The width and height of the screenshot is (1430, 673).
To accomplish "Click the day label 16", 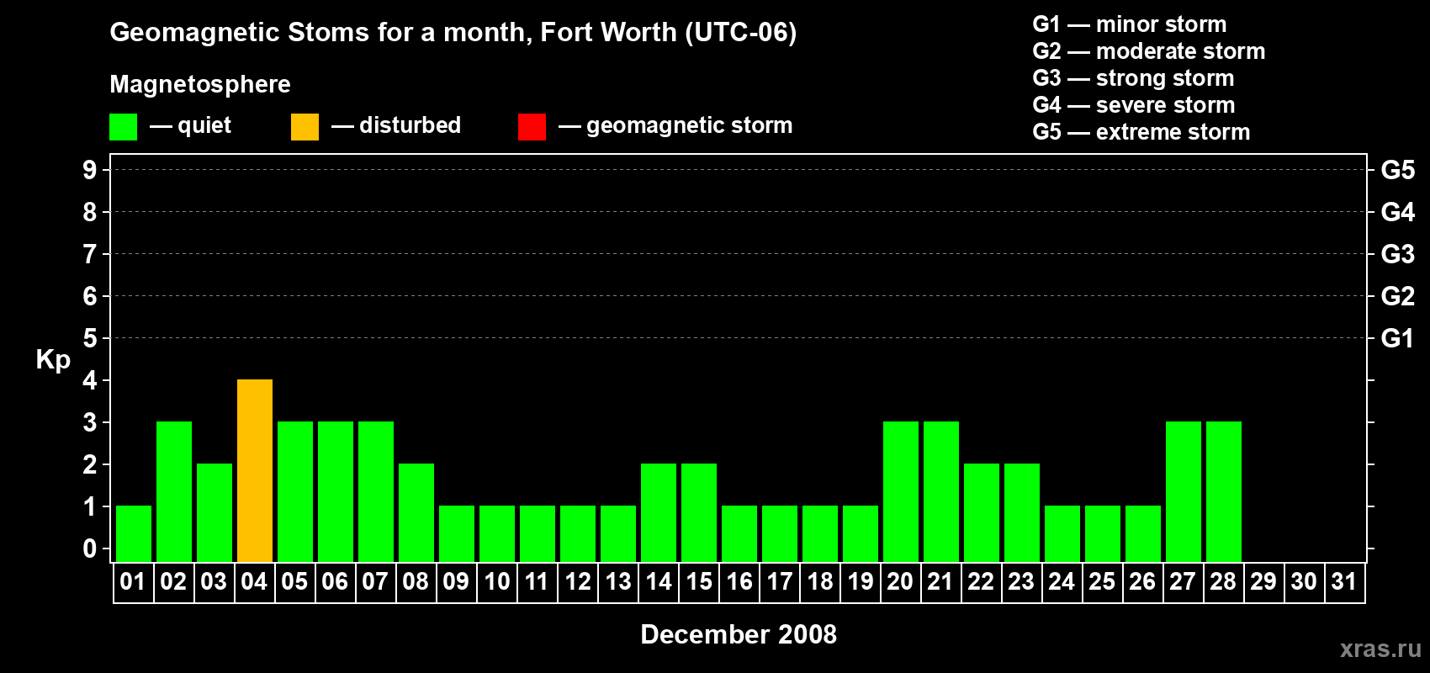I will [x=739, y=582].
